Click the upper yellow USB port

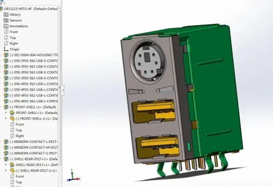click(x=153, y=112)
